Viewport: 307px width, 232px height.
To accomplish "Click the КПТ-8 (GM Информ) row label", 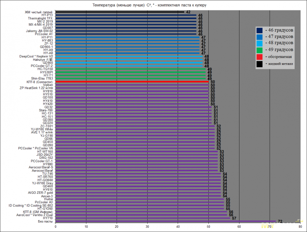I will pos(38,212).
